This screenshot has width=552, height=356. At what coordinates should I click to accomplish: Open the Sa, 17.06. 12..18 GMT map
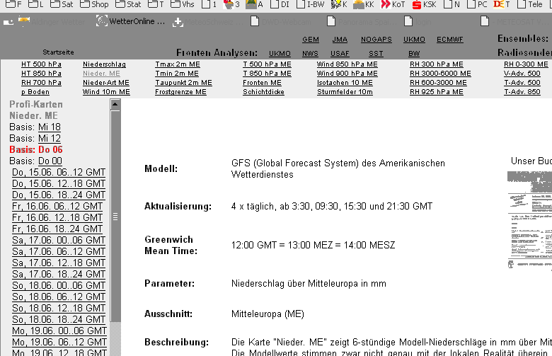(59, 263)
